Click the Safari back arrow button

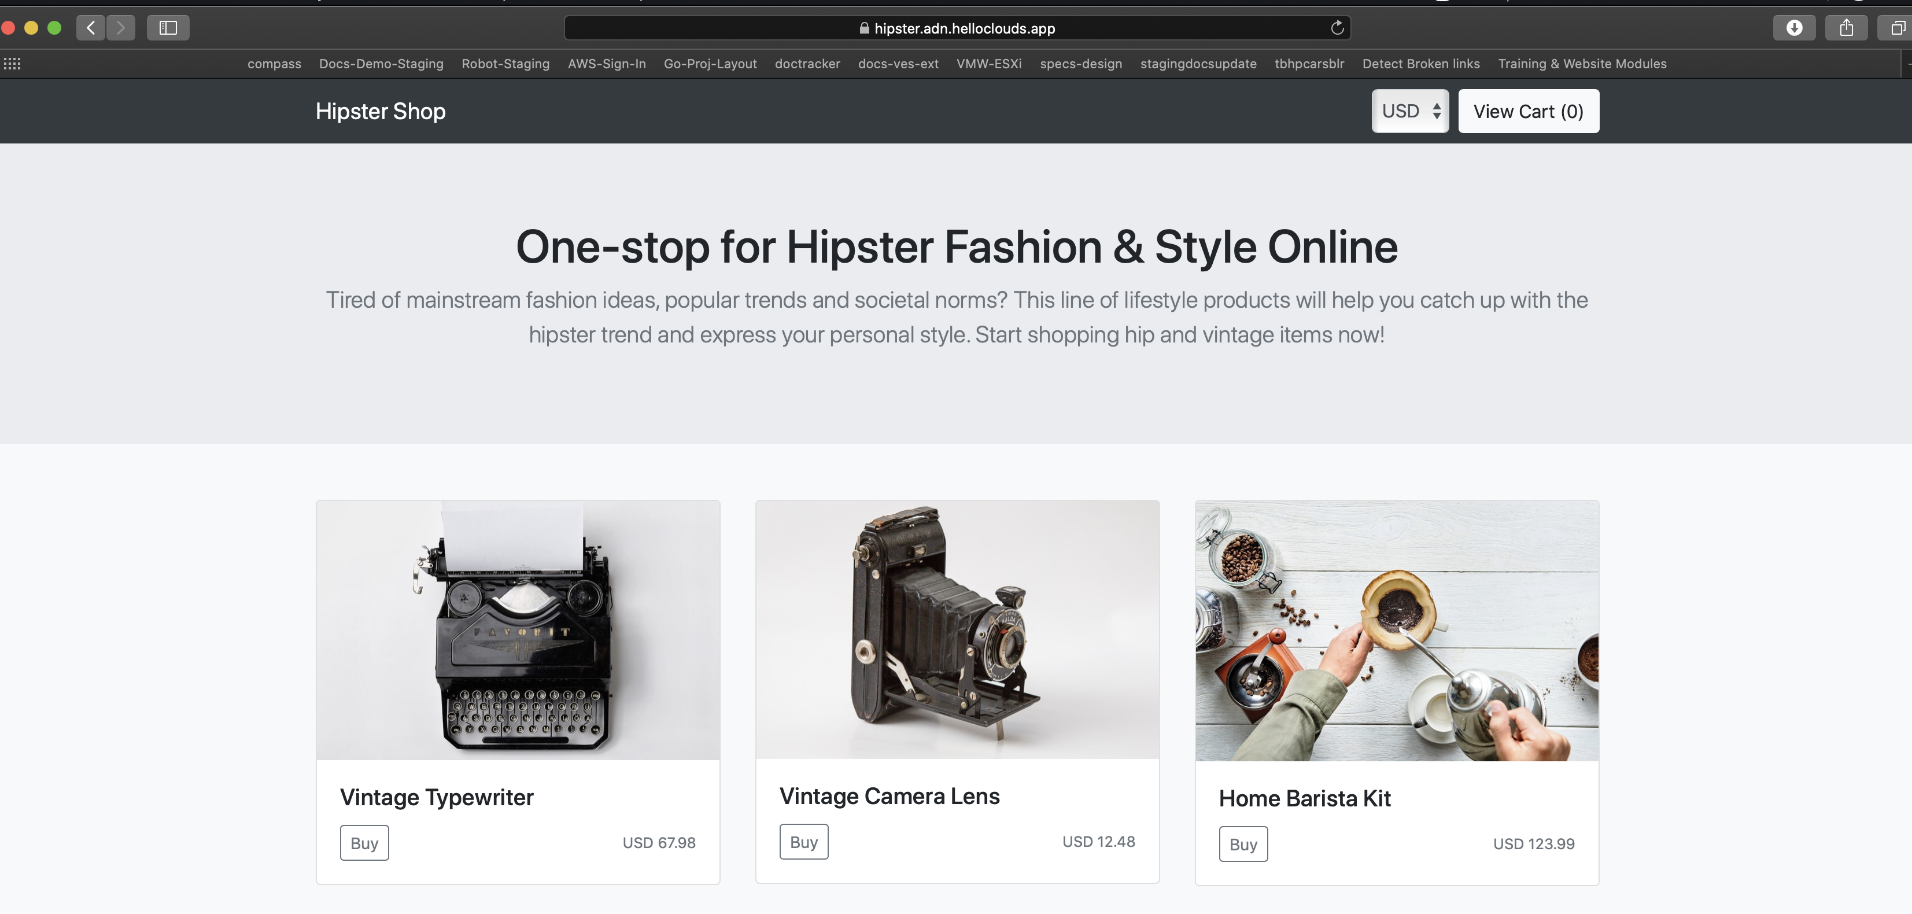point(91,28)
